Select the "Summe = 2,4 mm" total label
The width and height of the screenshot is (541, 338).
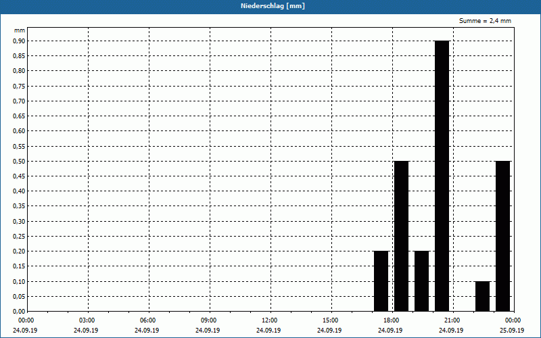click(x=485, y=21)
